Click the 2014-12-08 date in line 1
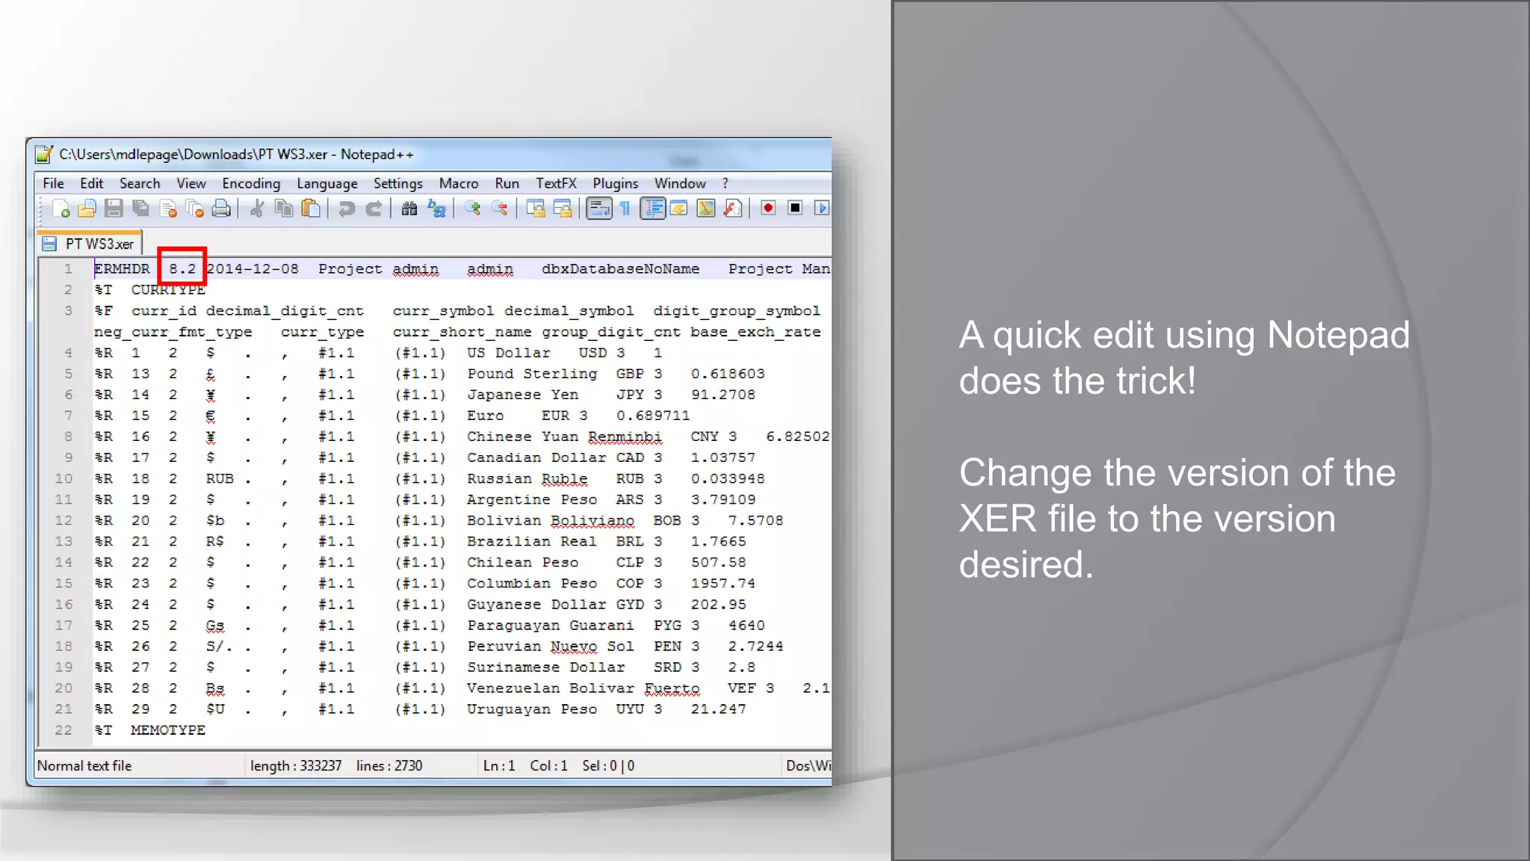 (253, 269)
